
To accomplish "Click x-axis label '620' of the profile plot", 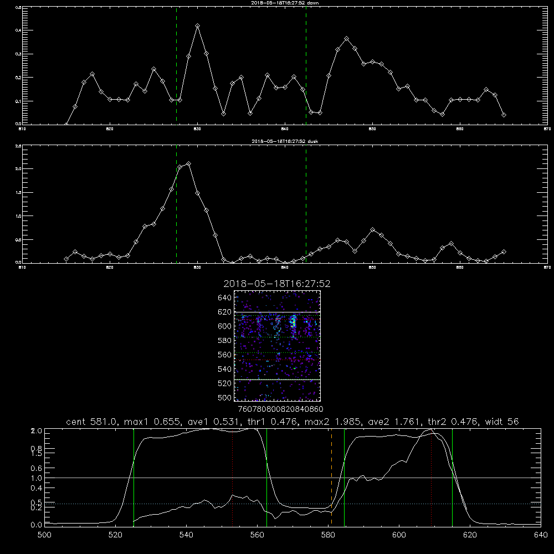I will (470, 535).
